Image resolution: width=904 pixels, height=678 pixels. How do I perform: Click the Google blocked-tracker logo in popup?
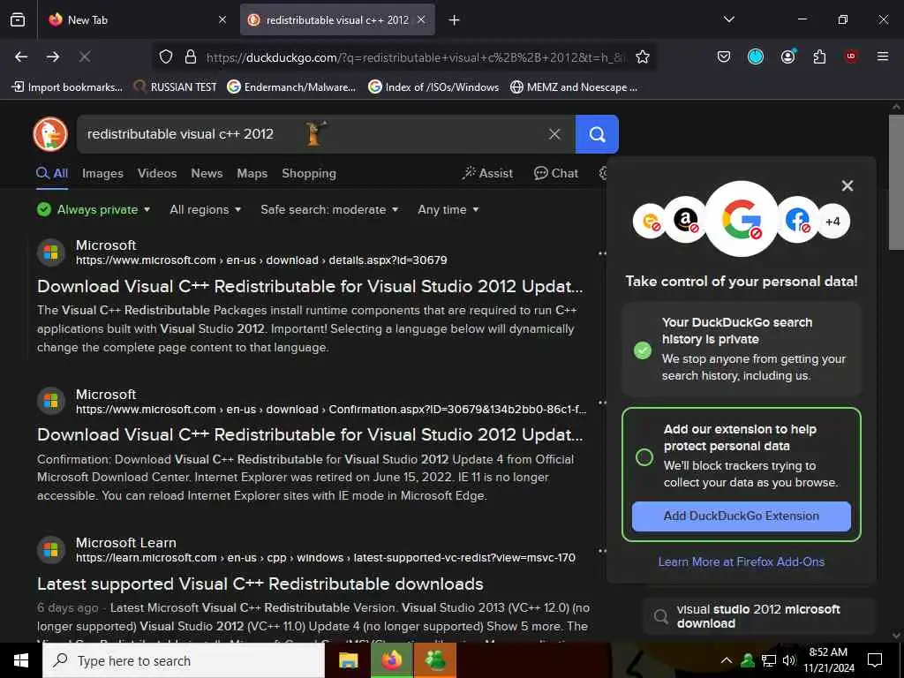[x=742, y=219]
